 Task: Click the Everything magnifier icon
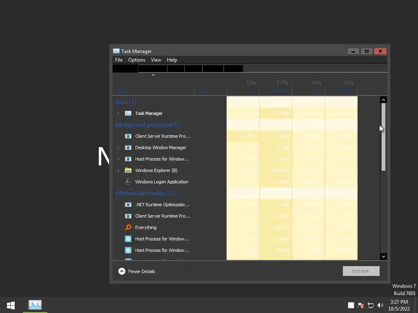tap(128, 227)
